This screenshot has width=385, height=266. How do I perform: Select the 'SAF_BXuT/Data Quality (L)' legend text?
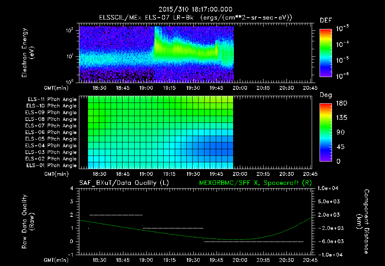[124, 183]
